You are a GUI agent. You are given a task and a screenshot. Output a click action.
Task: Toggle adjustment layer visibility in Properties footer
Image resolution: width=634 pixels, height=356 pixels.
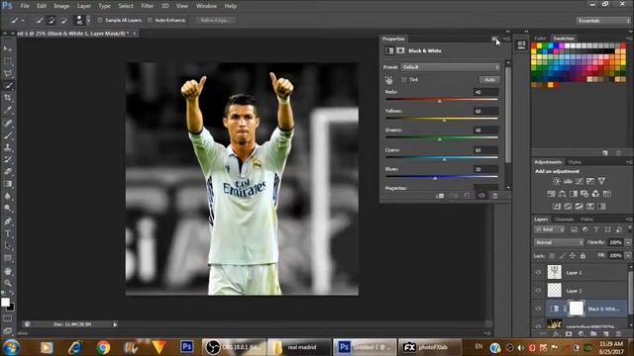point(481,196)
